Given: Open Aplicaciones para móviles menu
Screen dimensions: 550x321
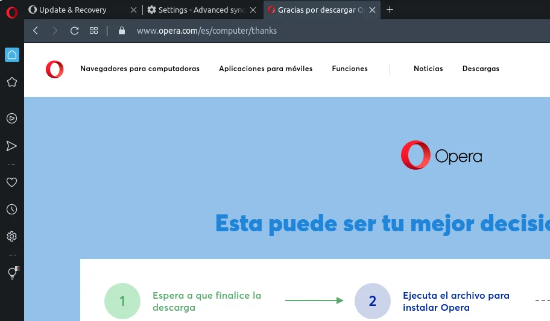Looking at the screenshot, I should coord(265,69).
